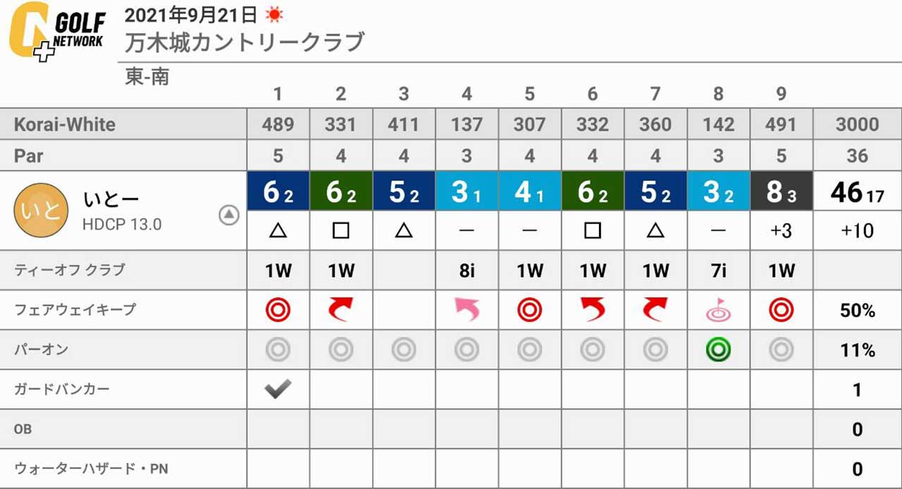Click the 東-南 course tab label
This screenshot has height=489, width=902.
click(147, 76)
